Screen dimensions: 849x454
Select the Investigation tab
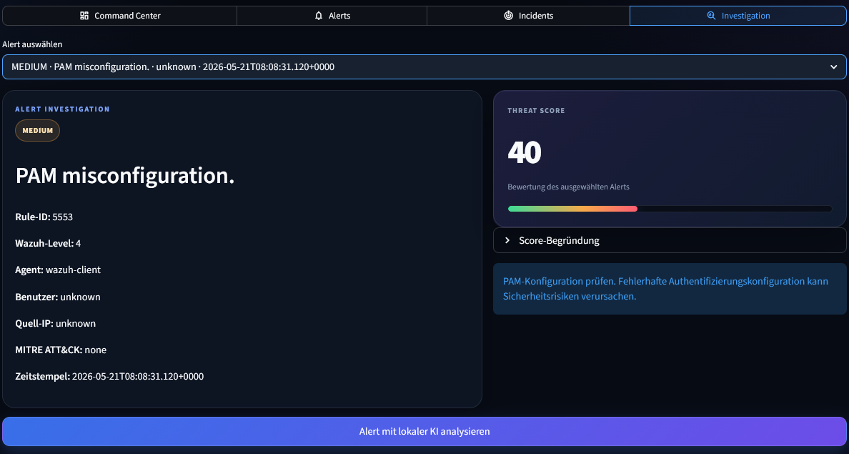point(738,16)
